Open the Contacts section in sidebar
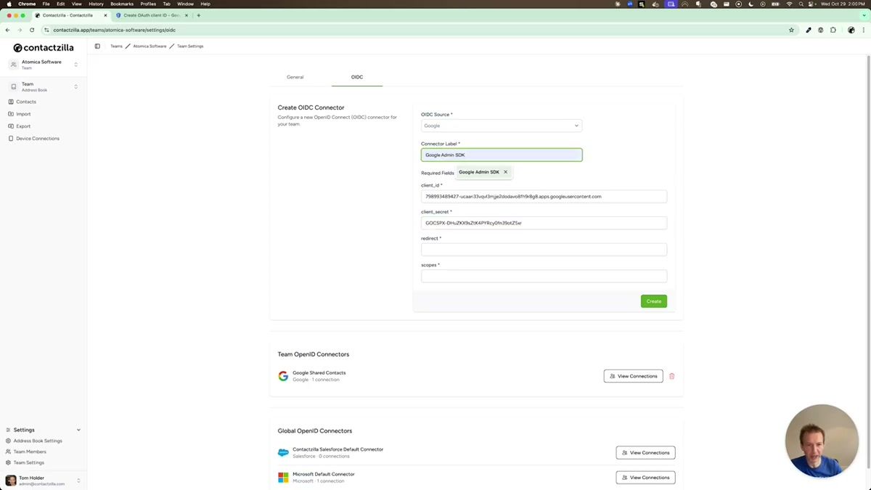 [x=26, y=102]
